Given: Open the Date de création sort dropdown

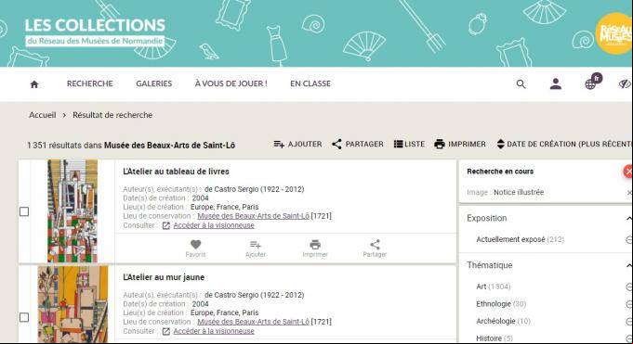Looking at the screenshot, I should 564,145.
